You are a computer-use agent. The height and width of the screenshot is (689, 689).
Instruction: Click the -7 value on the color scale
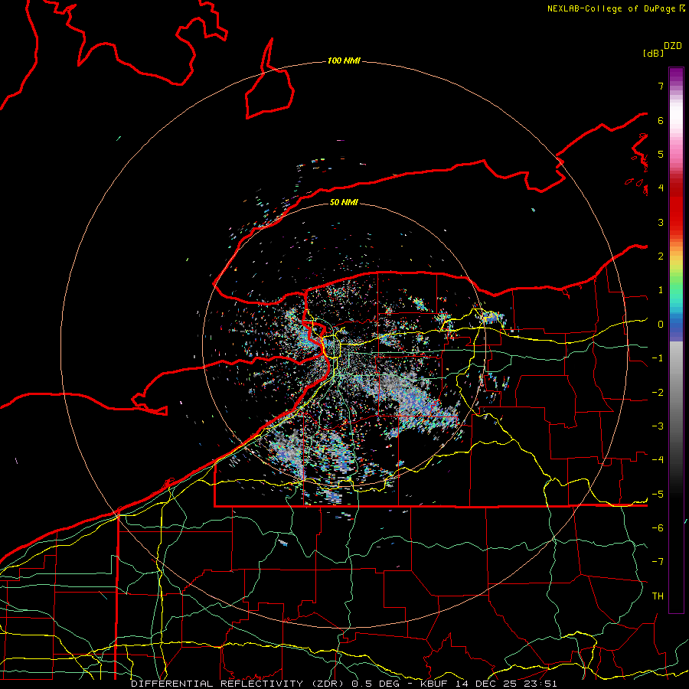coord(658,562)
